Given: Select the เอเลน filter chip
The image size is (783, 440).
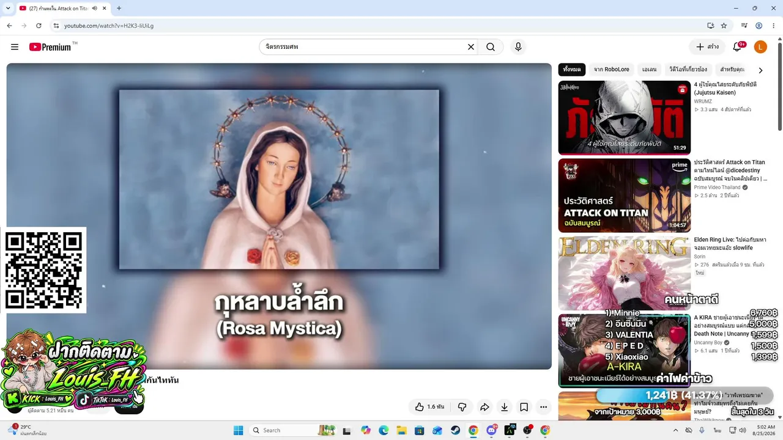Looking at the screenshot, I should 649,70.
